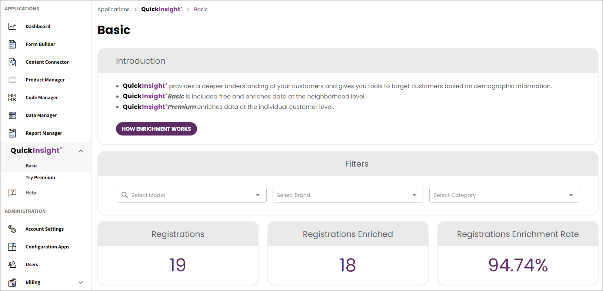
Task: Click the Billing register icon
Action: 12,282
